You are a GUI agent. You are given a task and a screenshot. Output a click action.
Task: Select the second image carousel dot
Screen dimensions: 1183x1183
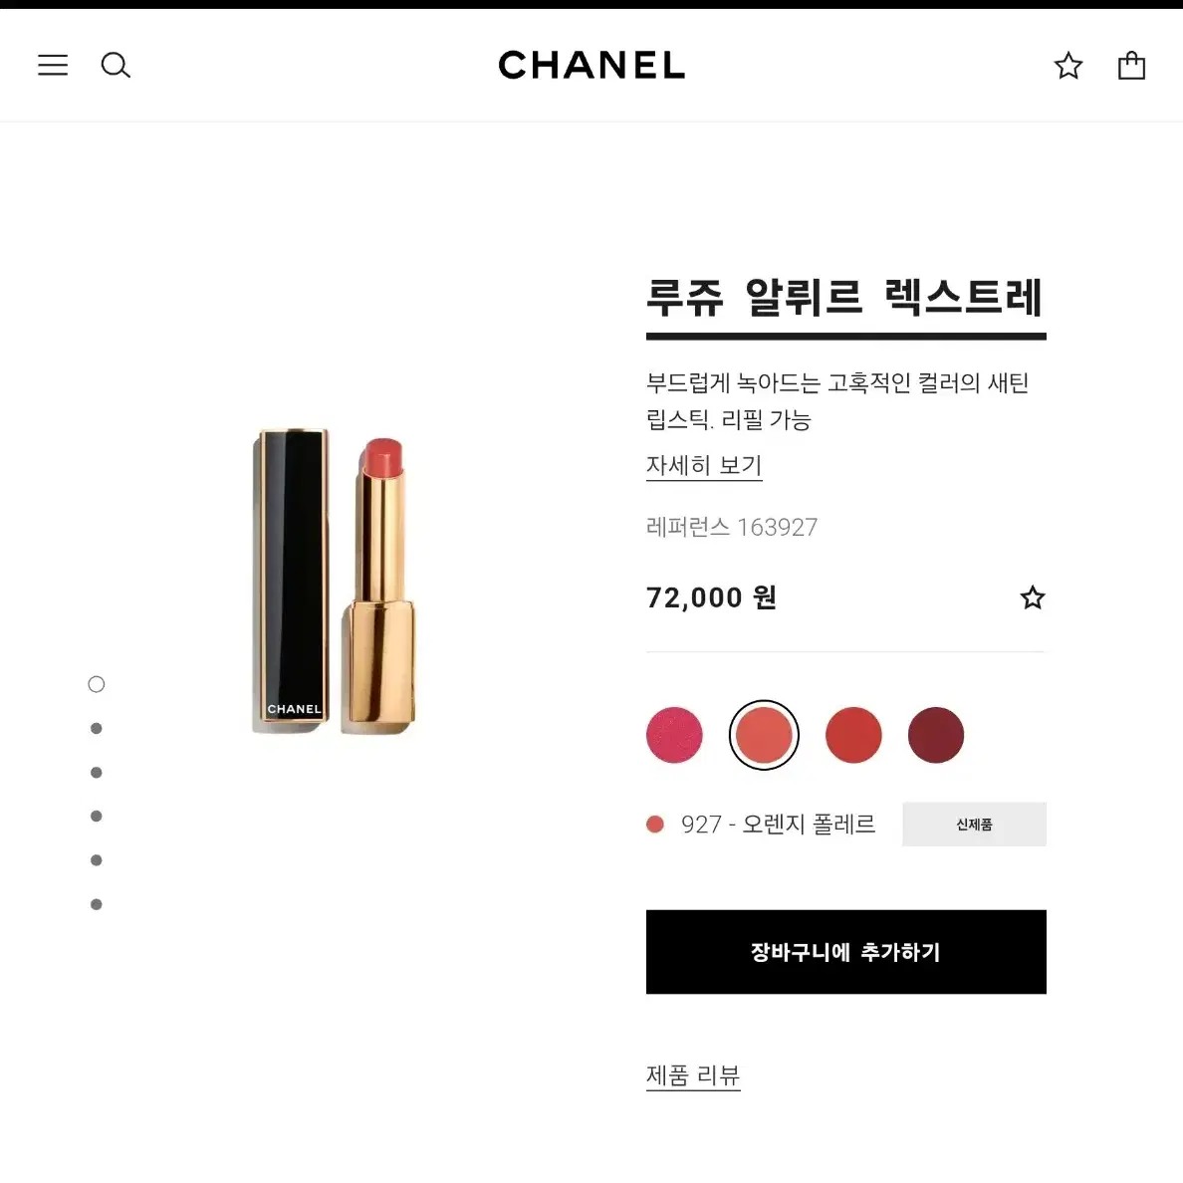(x=96, y=728)
